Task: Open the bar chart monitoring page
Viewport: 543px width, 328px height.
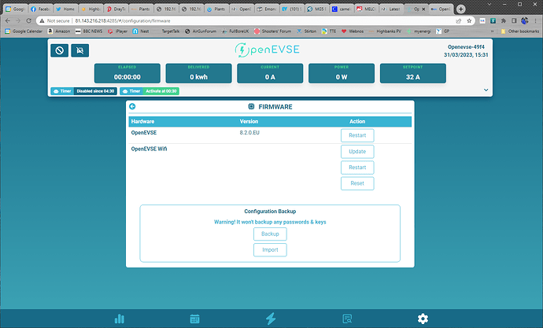Action: pyautogui.click(x=120, y=319)
